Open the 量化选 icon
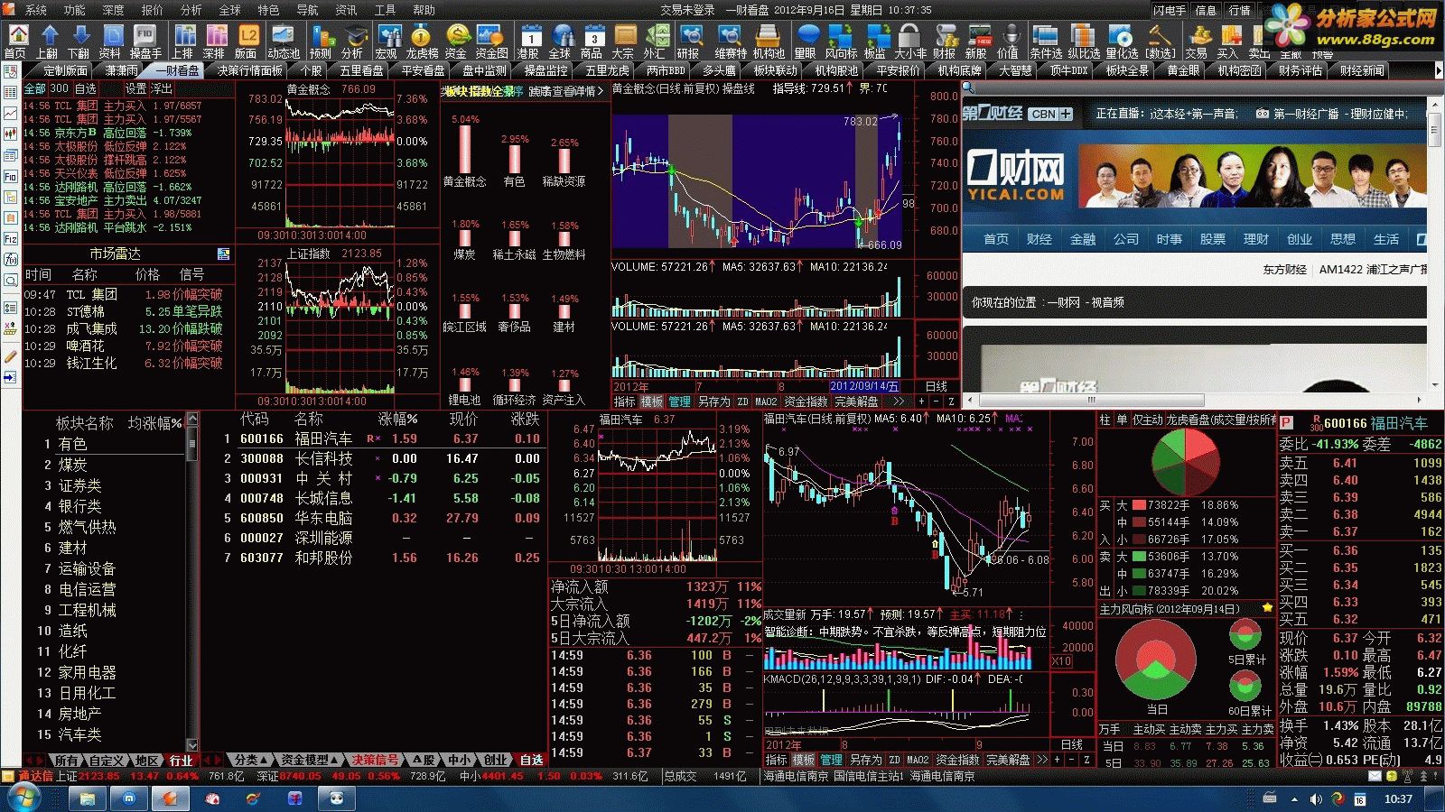The image size is (1445, 812). click(1122, 41)
